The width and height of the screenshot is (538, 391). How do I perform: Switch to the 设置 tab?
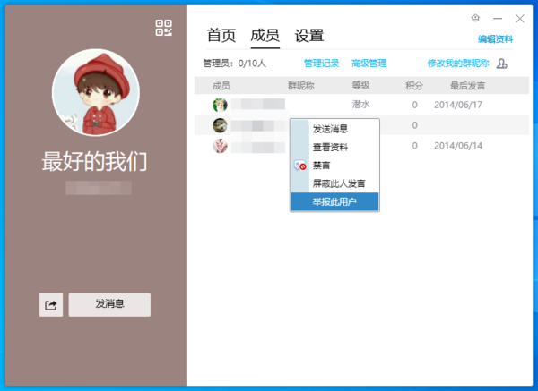pos(309,36)
